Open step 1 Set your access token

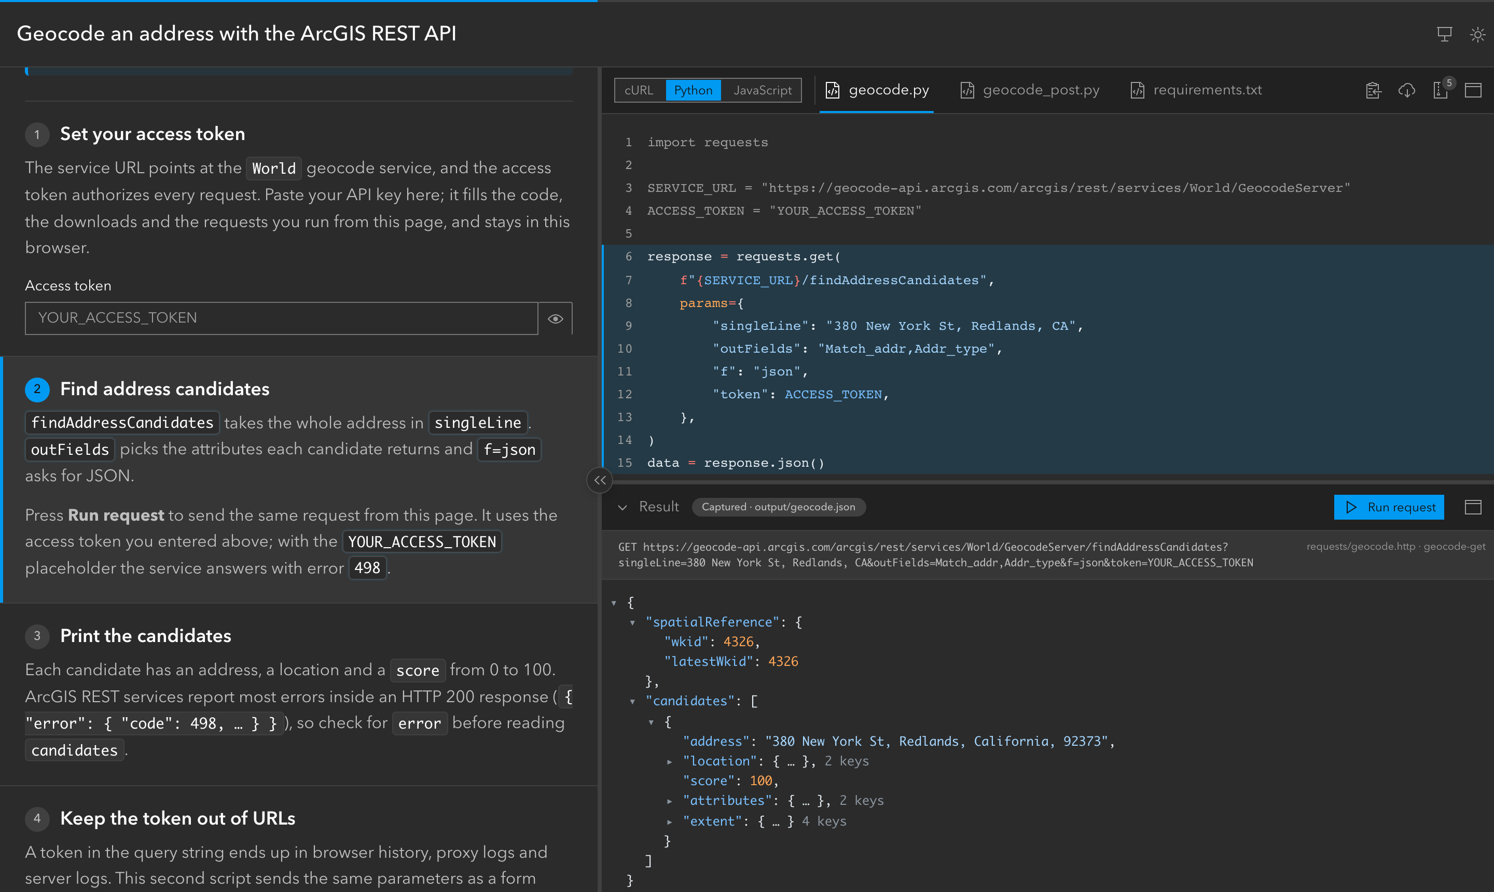pos(153,134)
